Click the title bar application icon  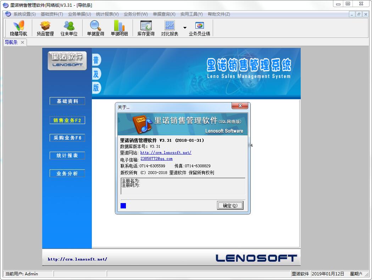click(x=5, y=5)
